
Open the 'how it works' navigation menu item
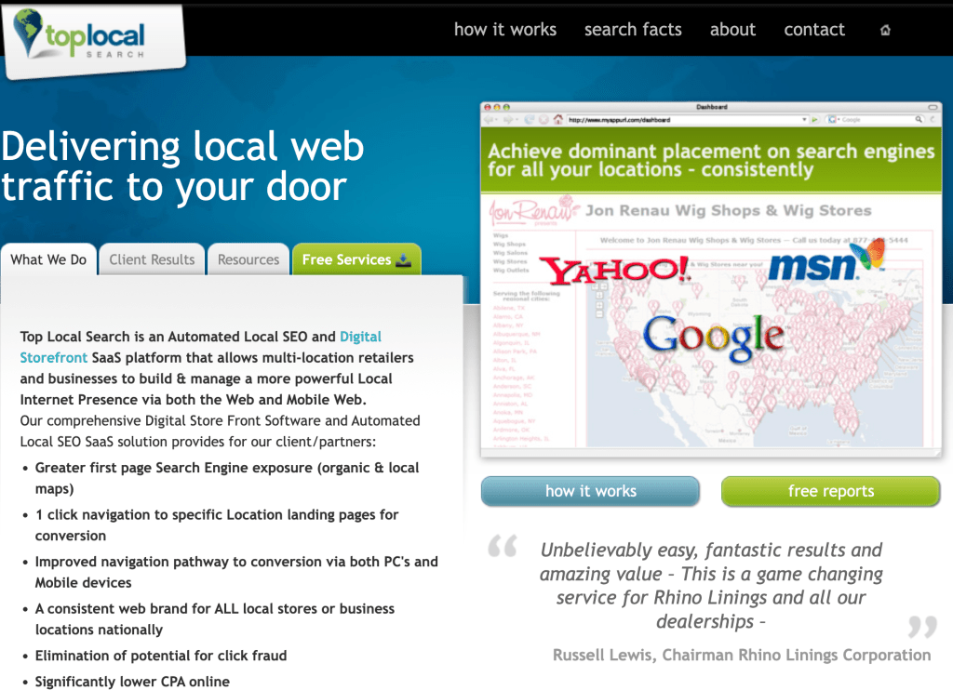click(504, 30)
